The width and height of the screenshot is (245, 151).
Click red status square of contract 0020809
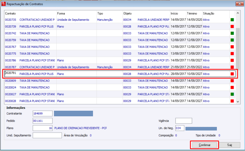(x=232, y=81)
